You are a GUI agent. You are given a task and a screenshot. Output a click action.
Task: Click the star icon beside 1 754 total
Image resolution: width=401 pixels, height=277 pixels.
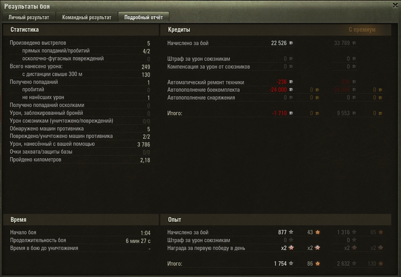click(291, 263)
